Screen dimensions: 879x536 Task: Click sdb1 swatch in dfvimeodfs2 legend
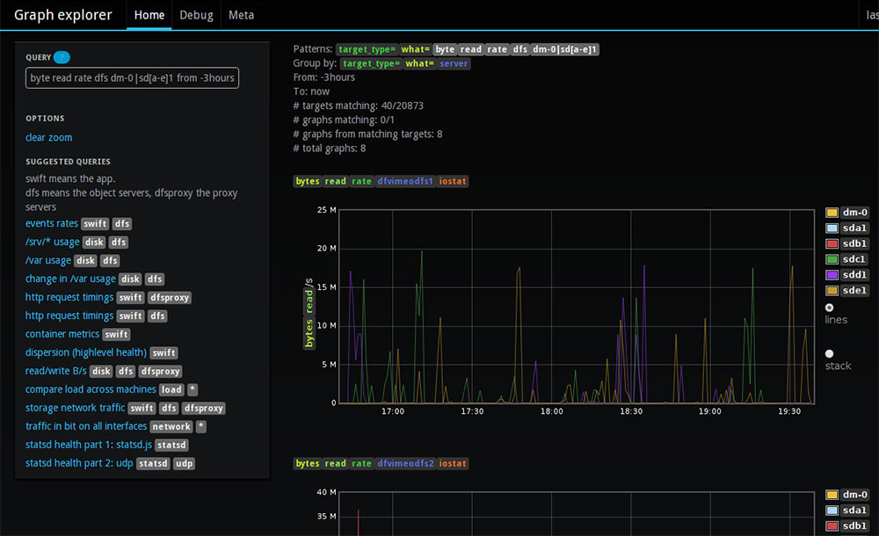(x=832, y=526)
